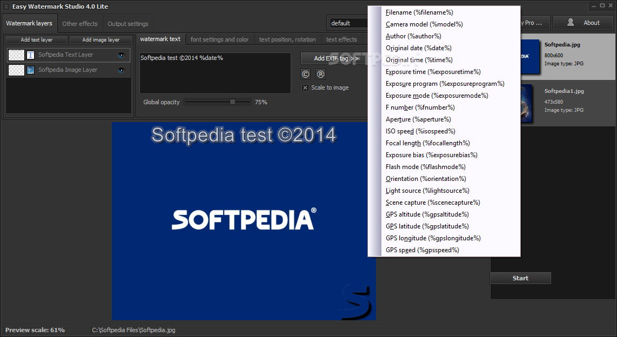
Task: Click the Add image layer button
Action: point(100,40)
